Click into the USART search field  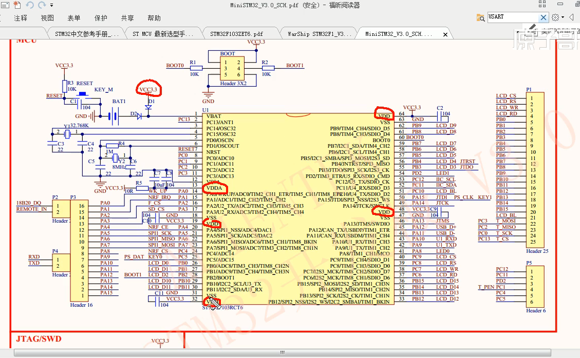point(512,17)
